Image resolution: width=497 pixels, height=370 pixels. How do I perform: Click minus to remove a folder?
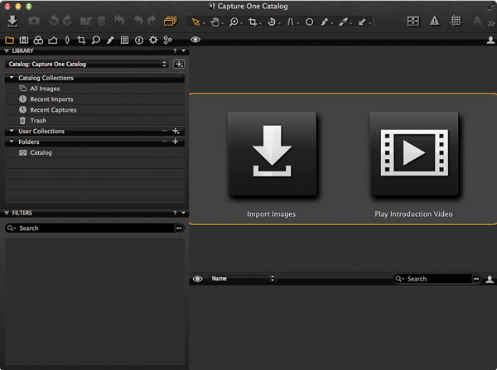(x=165, y=142)
